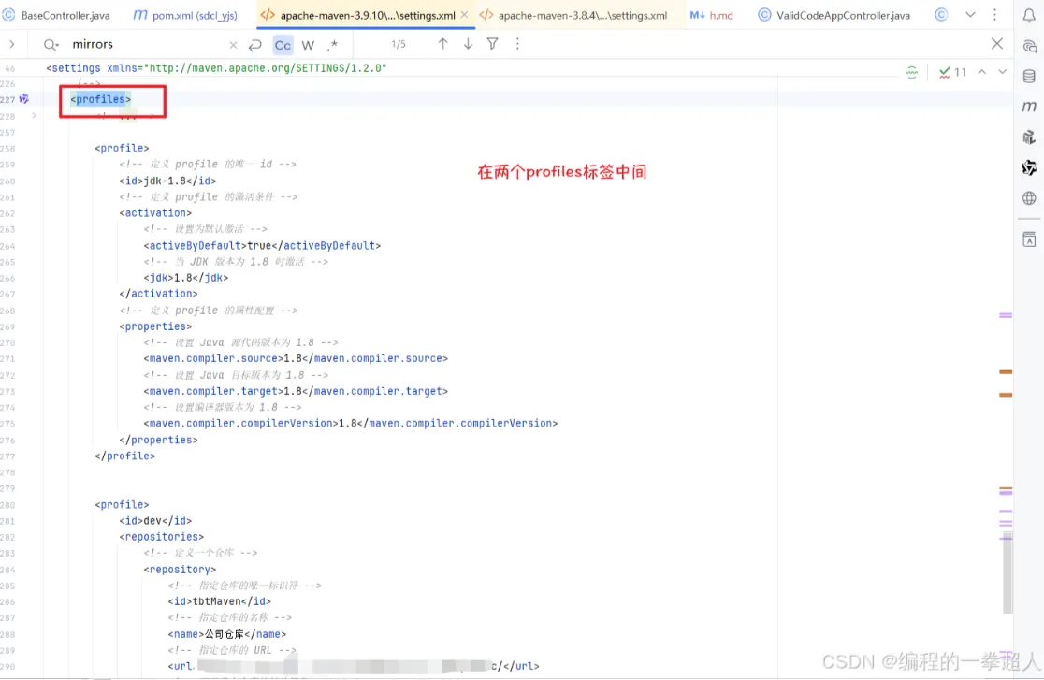Image resolution: width=1044 pixels, height=680 pixels.
Task: Click the maven.compiler.source line
Action: point(296,358)
